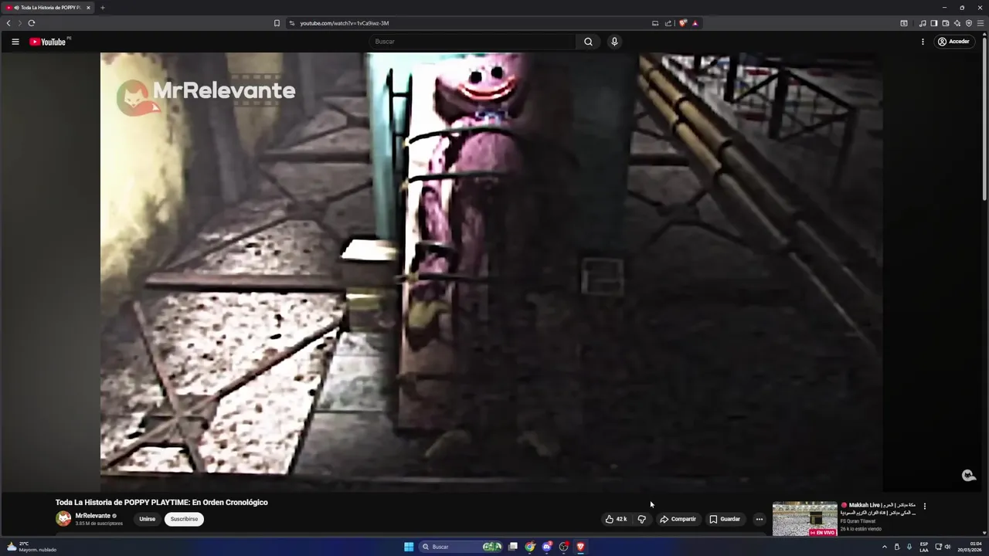The height and width of the screenshot is (556, 989).
Task: Open the volume speaker icon in tray
Action: pos(947,547)
